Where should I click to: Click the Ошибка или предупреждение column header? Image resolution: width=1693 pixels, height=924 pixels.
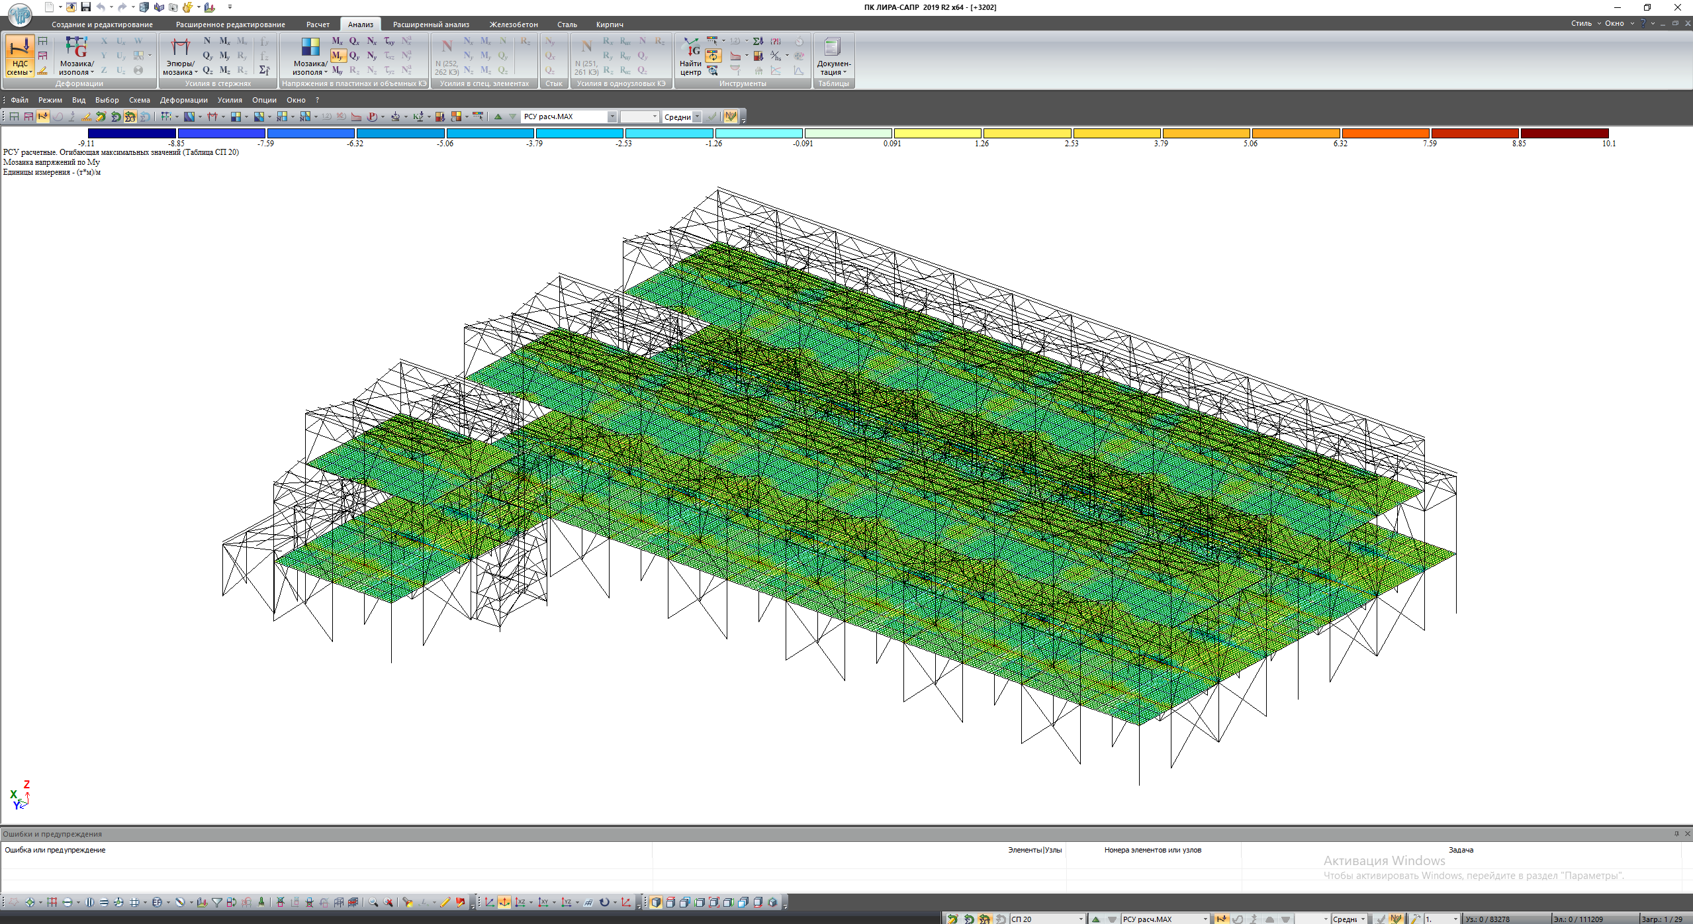click(55, 850)
